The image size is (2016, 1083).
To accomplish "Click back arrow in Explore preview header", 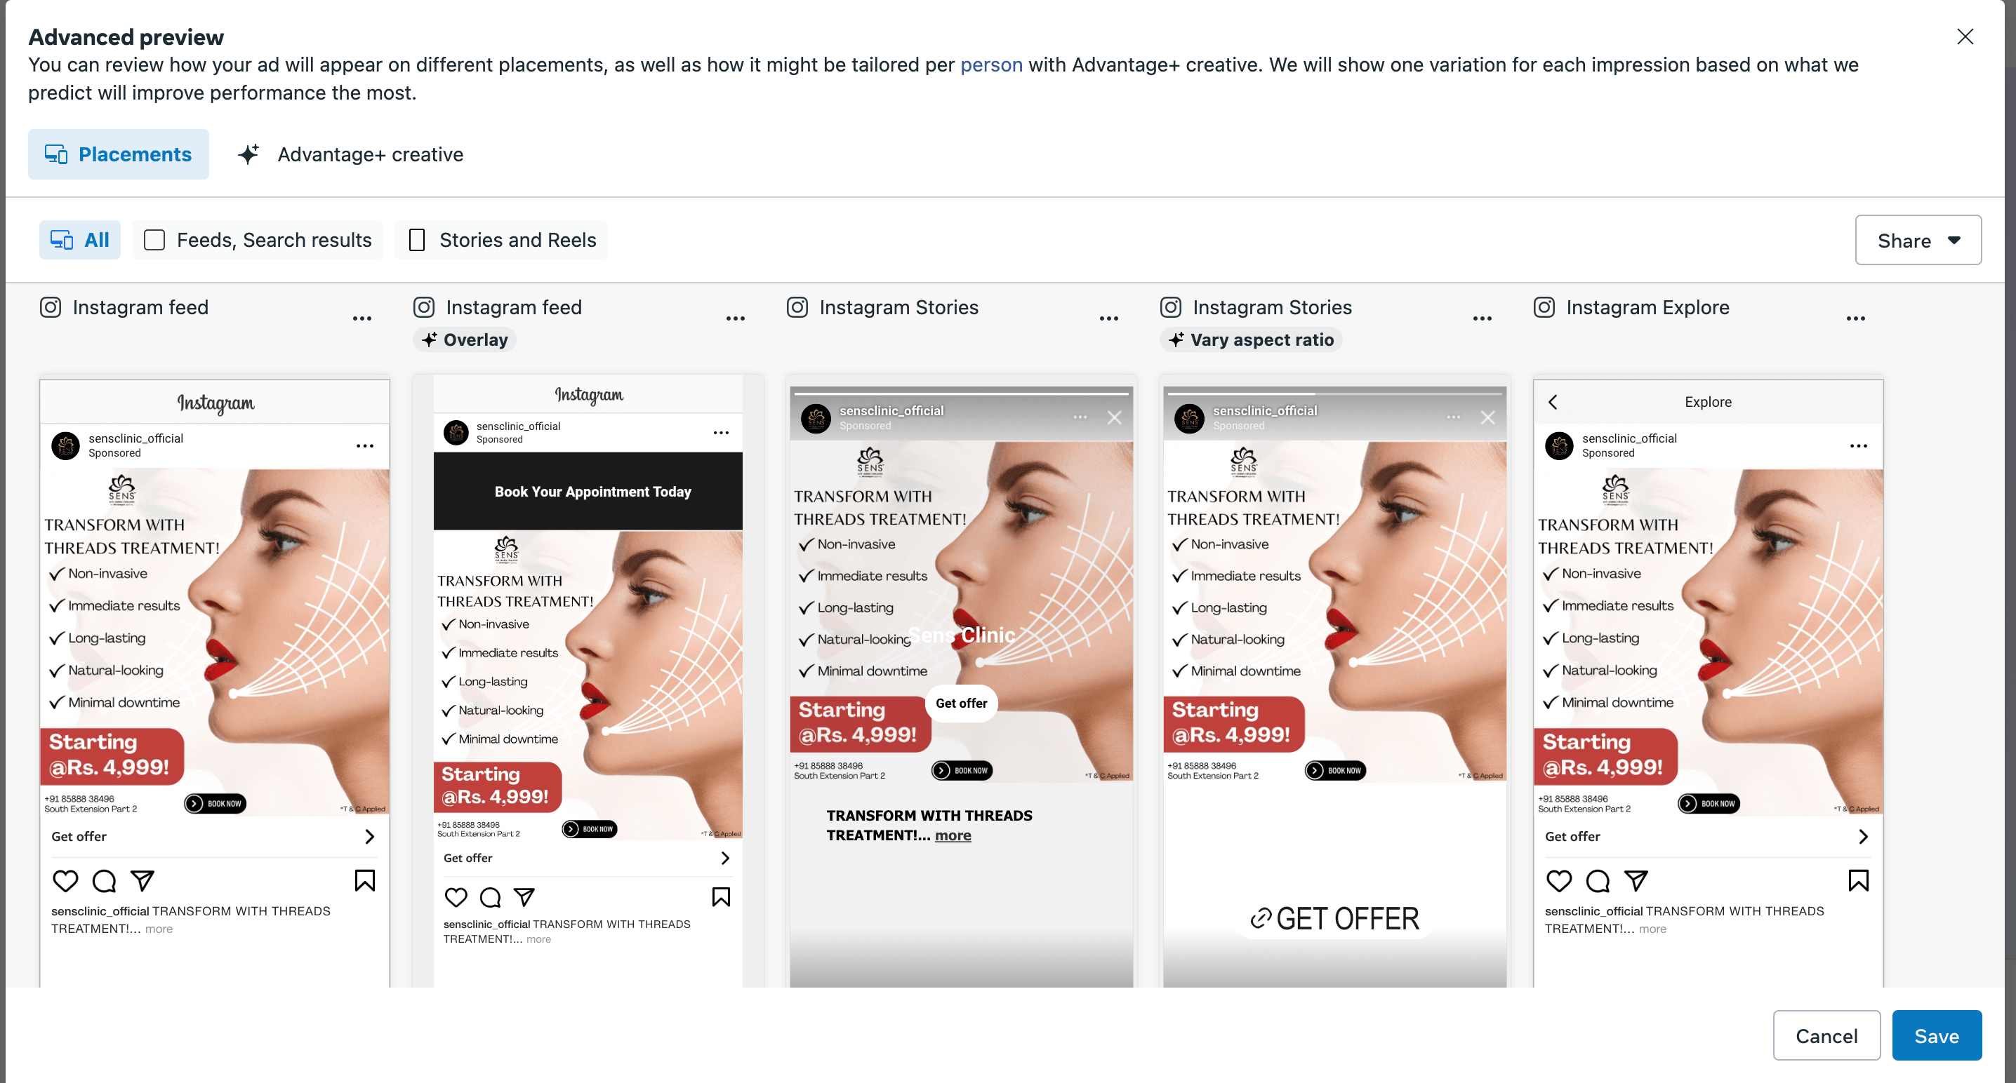I will (x=1553, y=401).
